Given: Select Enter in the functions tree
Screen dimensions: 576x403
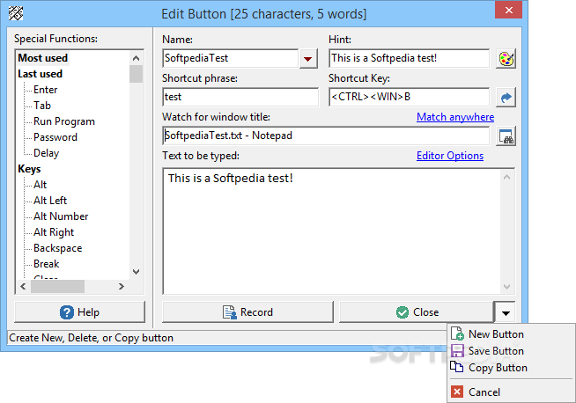Looking at the screenshot, I should [x=46, y=90].
